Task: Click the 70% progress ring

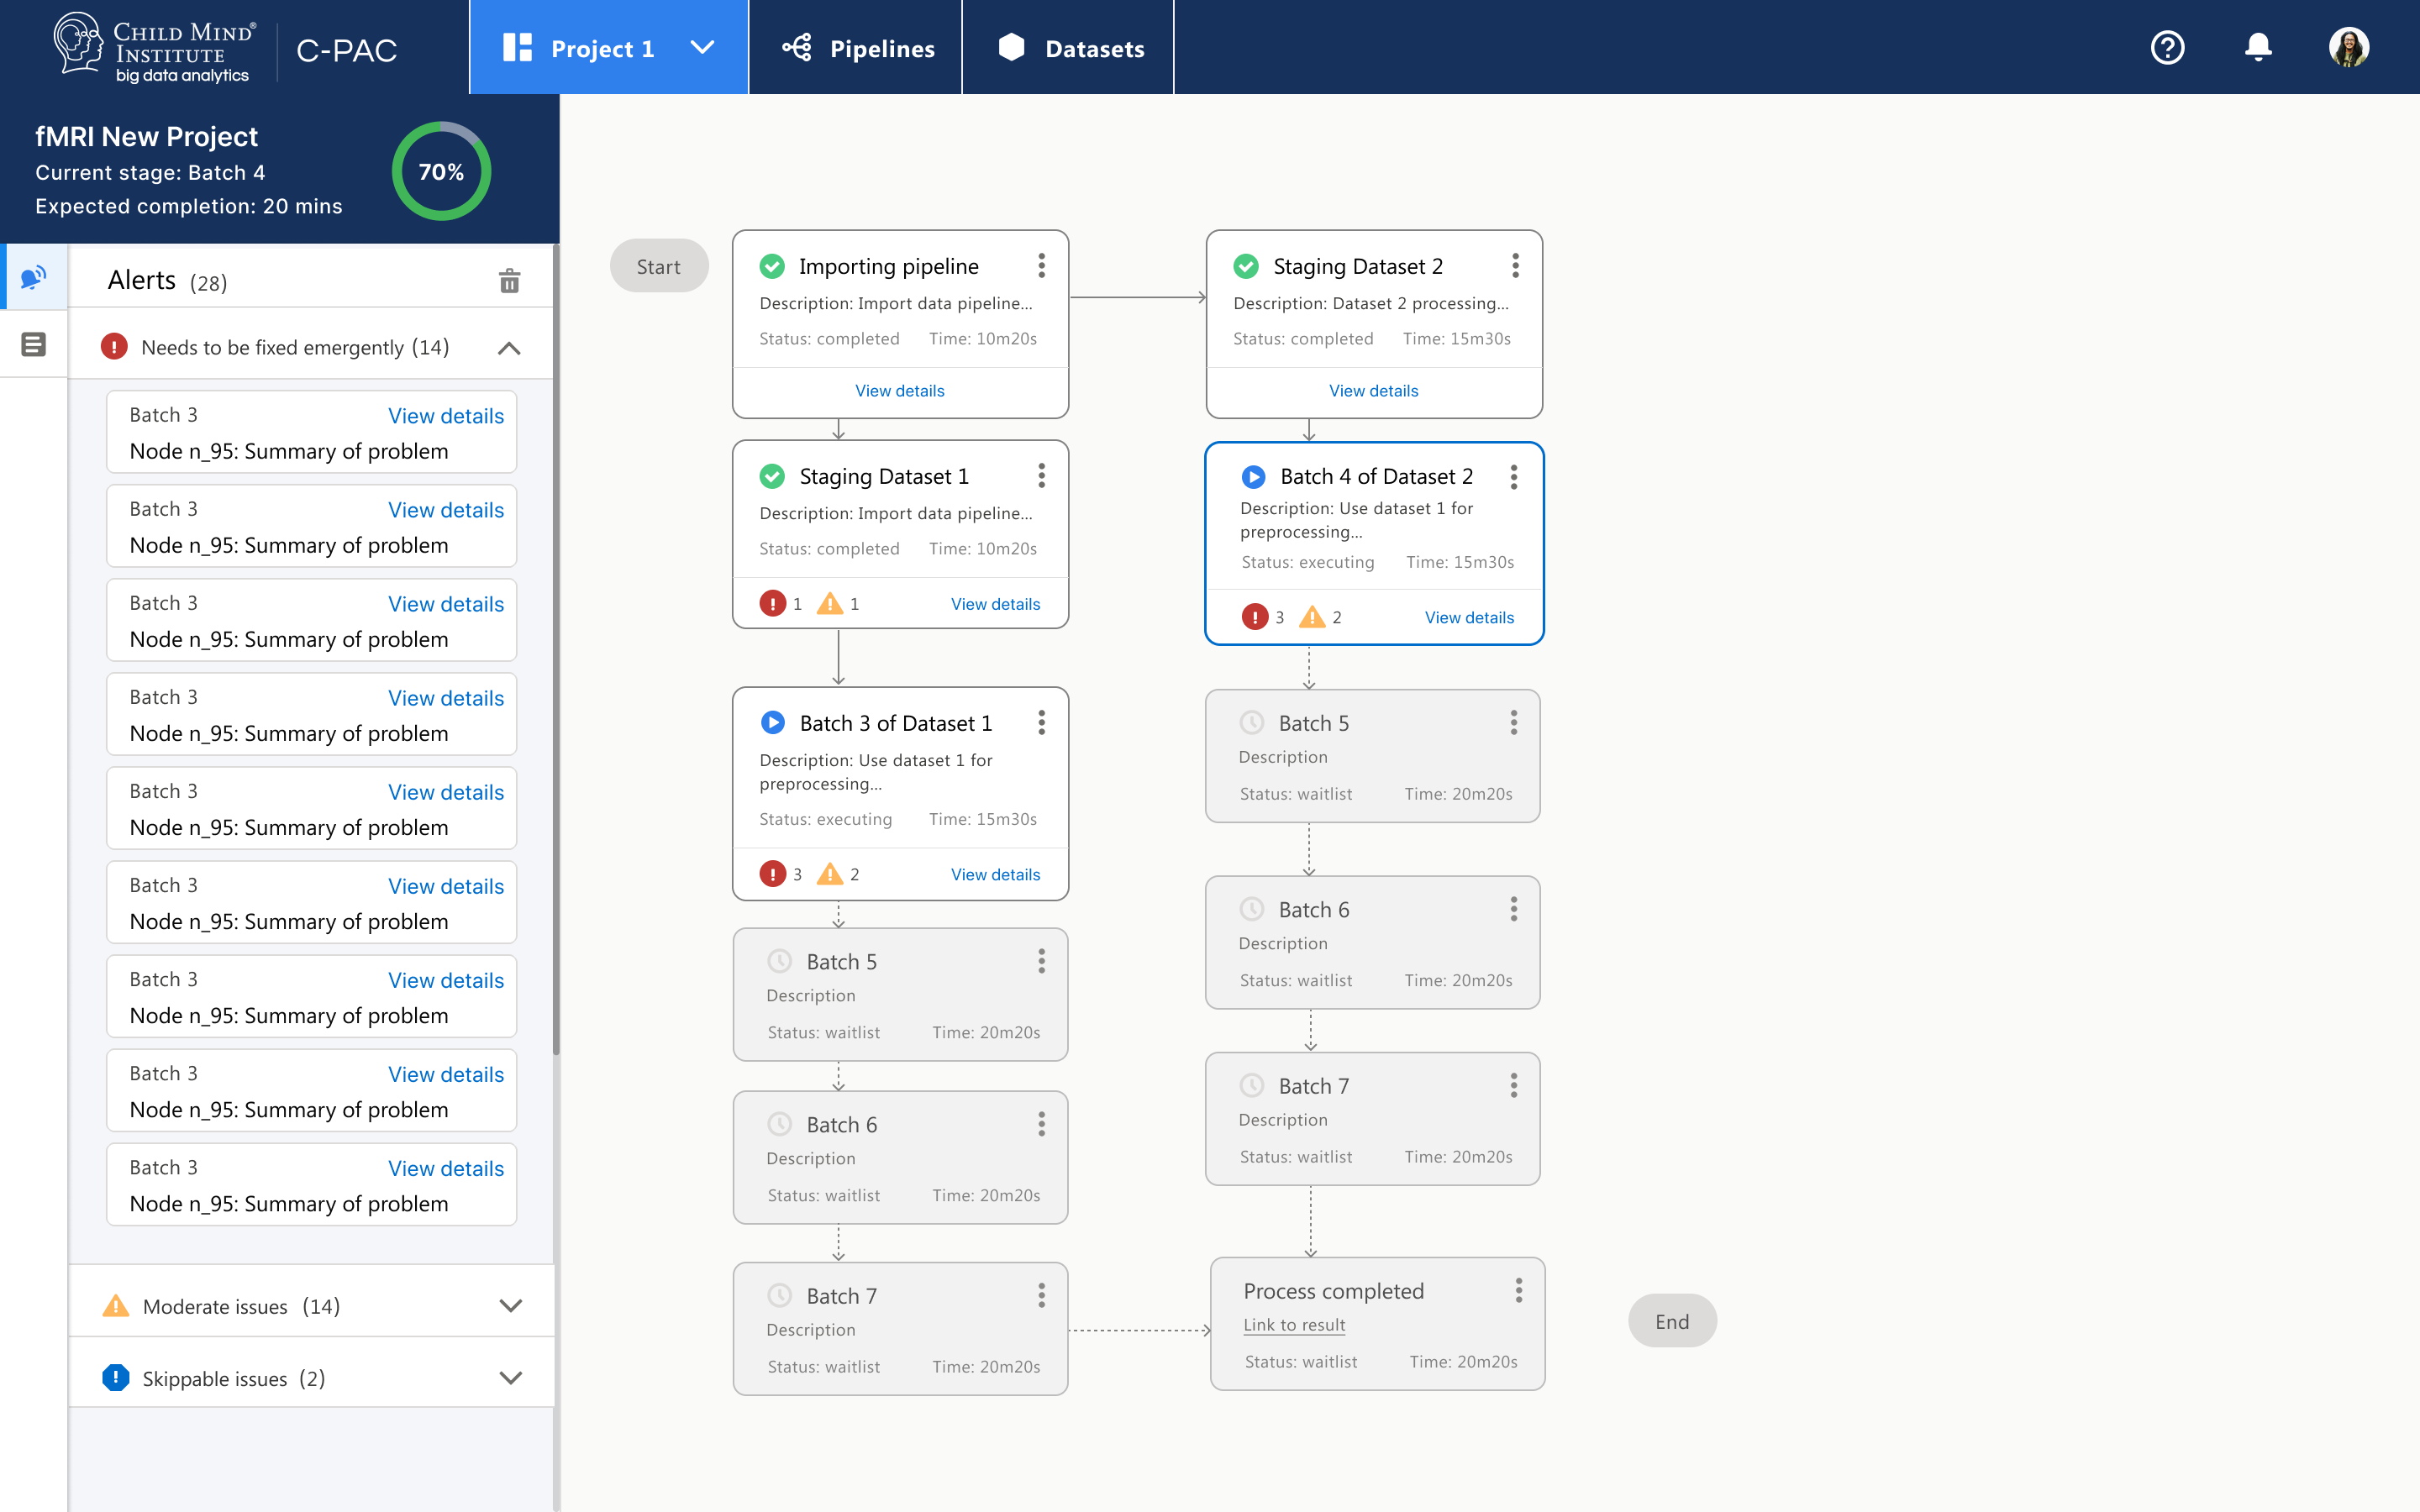Action: point(441,172)
